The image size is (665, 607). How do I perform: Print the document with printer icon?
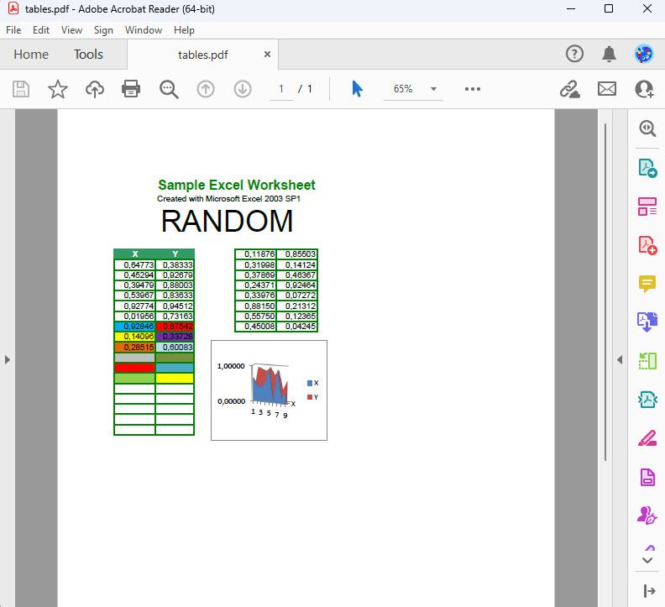click(131, 89)
